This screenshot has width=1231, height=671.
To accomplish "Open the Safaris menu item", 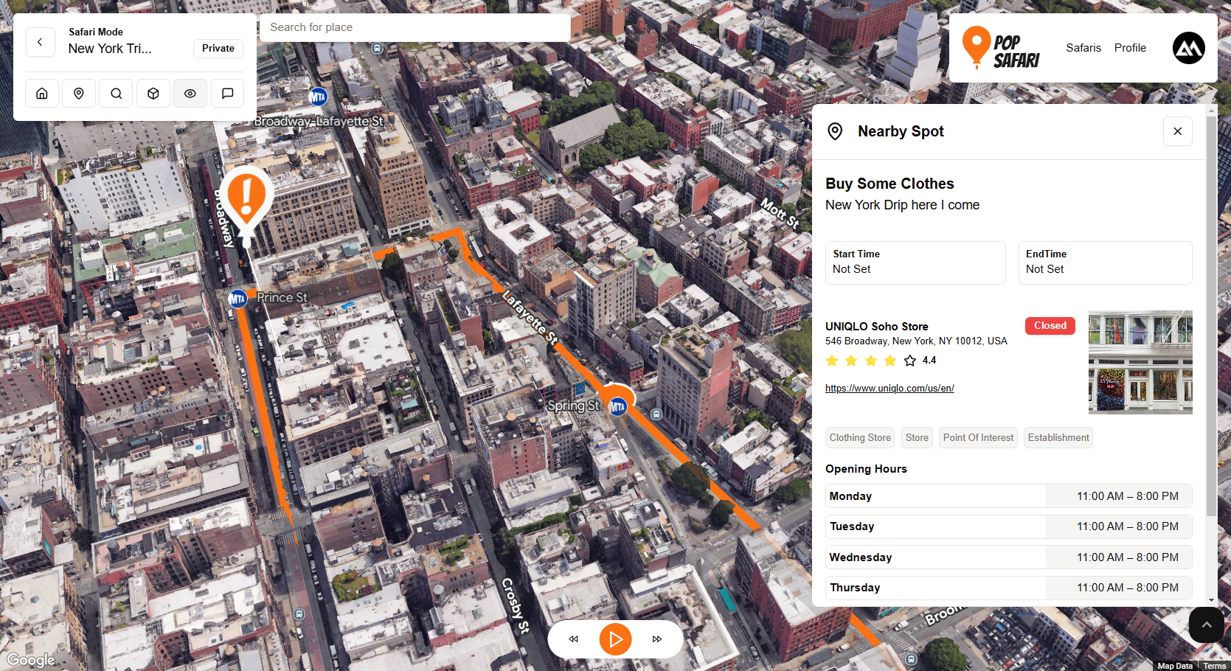I will click(1083, 48).
